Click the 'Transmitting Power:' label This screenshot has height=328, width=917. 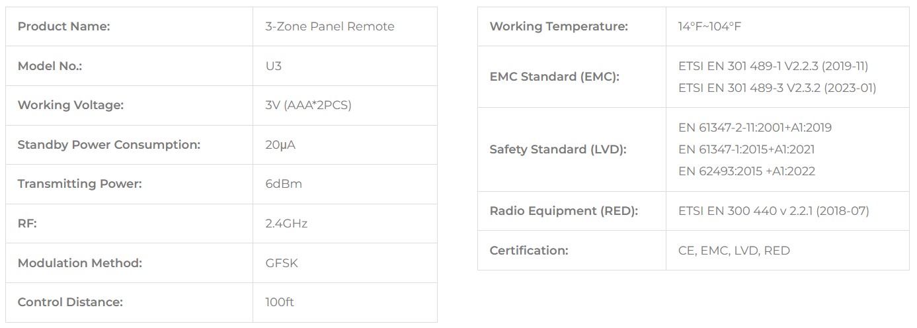79,184
